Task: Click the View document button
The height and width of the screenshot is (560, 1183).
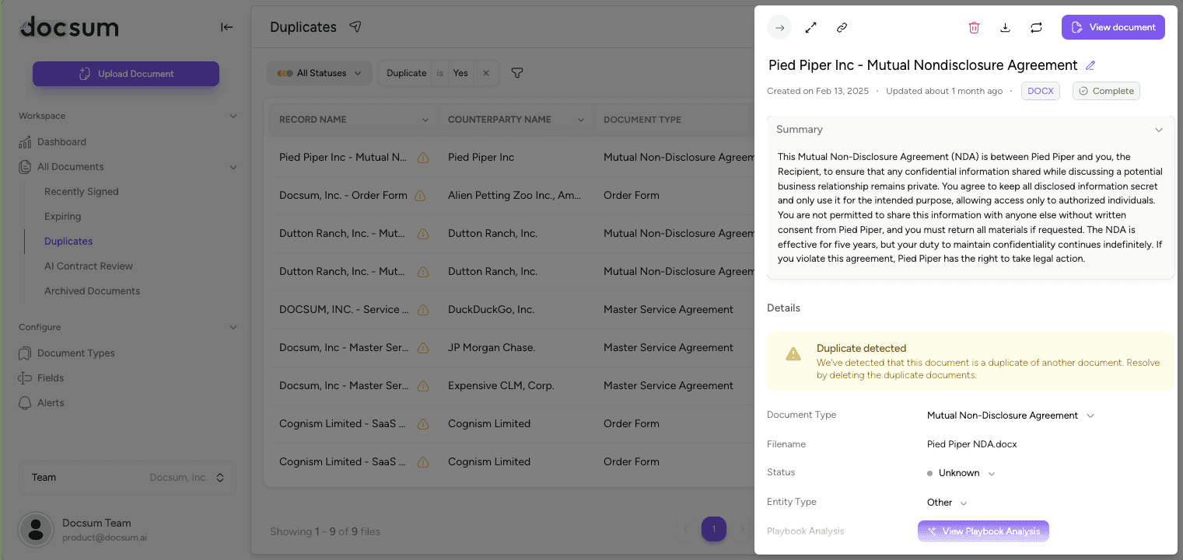Action: (x=1113, y=27)
